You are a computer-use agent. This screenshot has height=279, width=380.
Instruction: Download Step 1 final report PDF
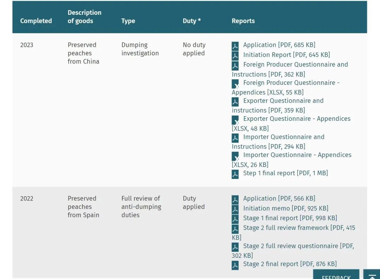point(285,173)
